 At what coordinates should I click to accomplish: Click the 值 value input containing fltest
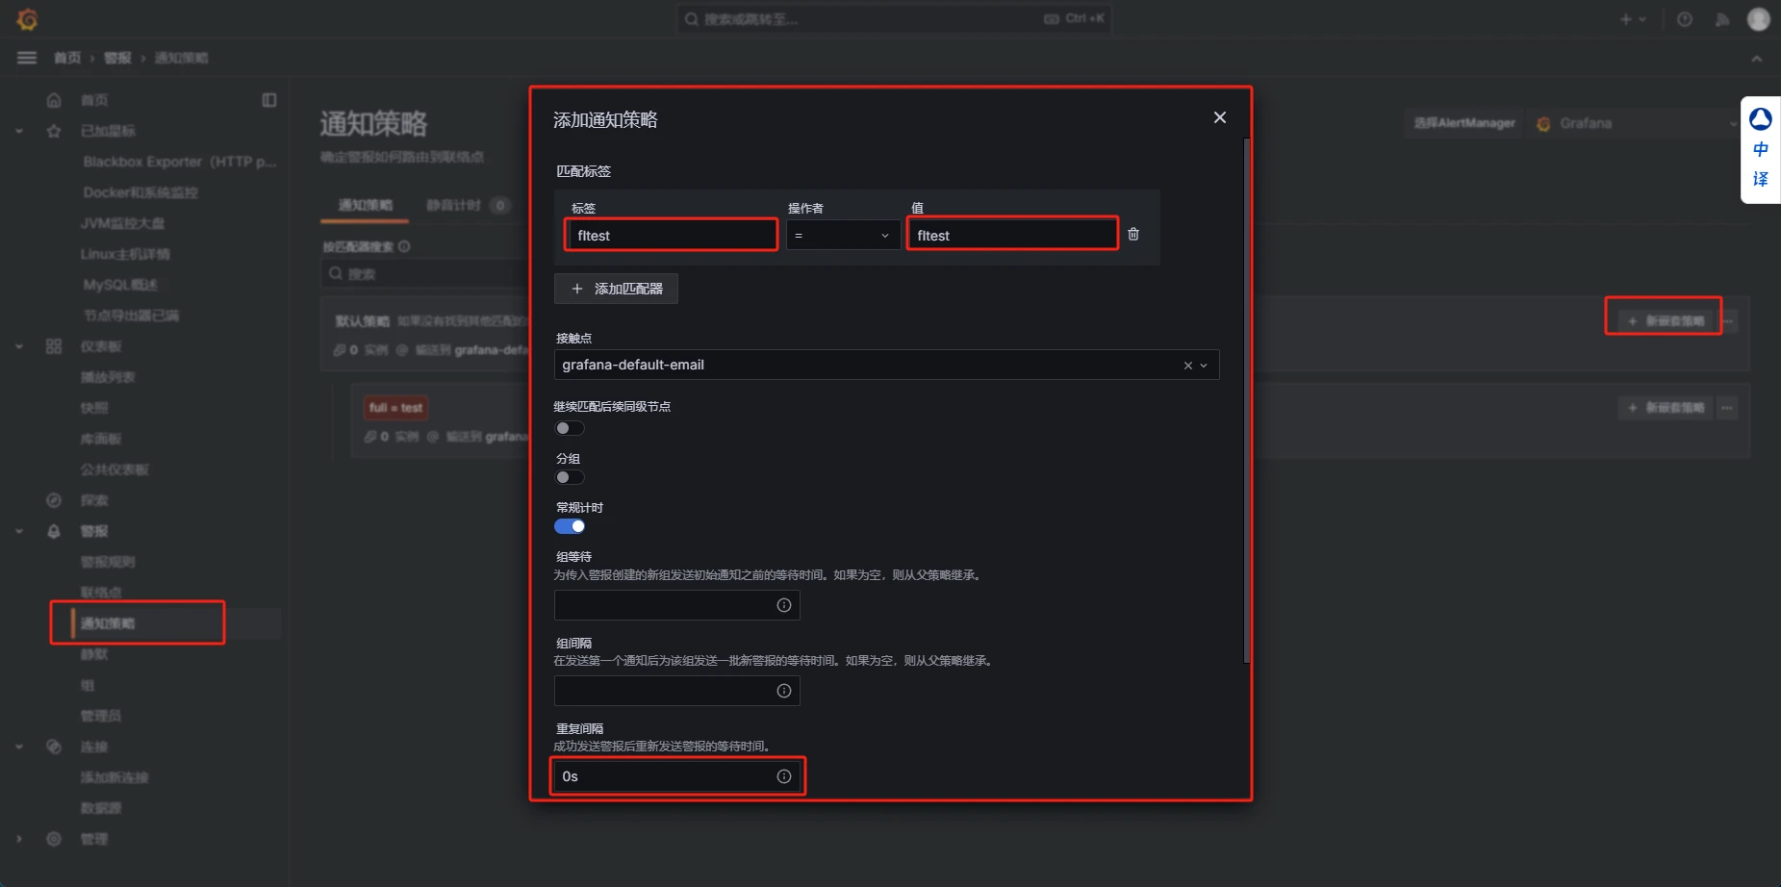(x=1012, y=235)
